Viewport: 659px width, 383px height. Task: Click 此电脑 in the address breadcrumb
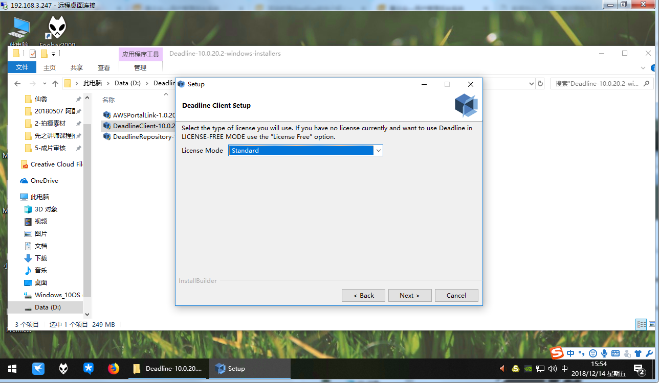point(93,83)
